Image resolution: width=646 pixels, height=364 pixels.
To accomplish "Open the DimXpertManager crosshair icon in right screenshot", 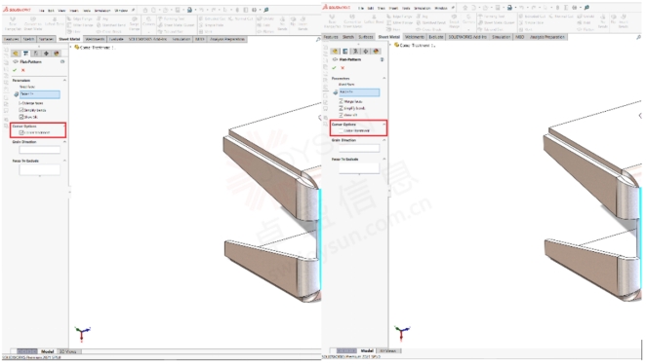I will coord(365,52).
